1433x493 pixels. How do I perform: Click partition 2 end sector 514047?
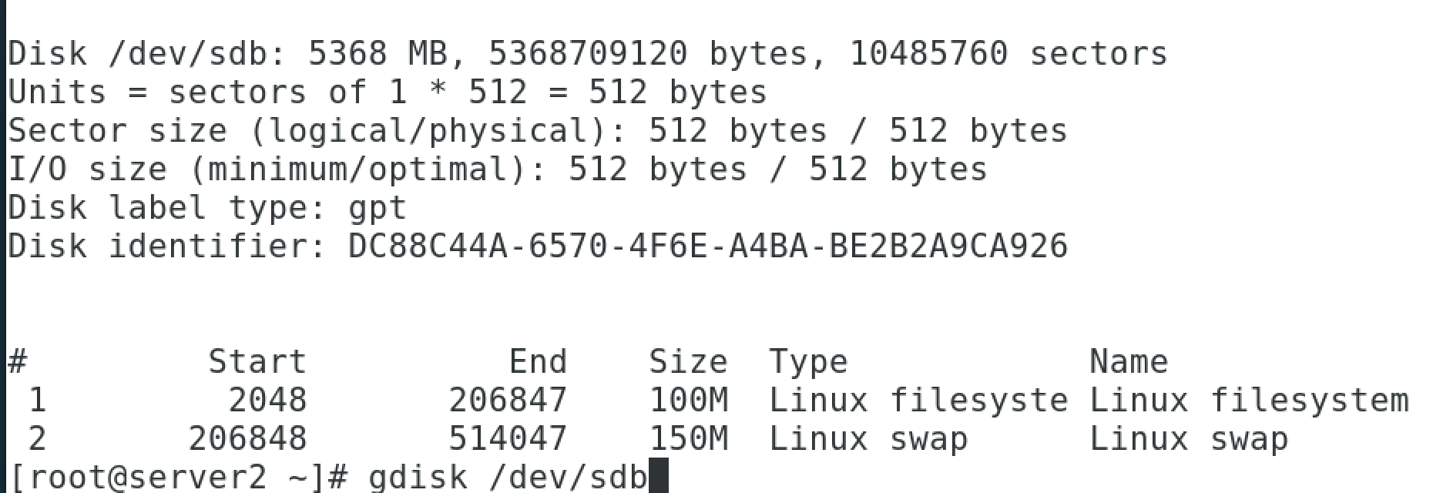coord(508,438)
